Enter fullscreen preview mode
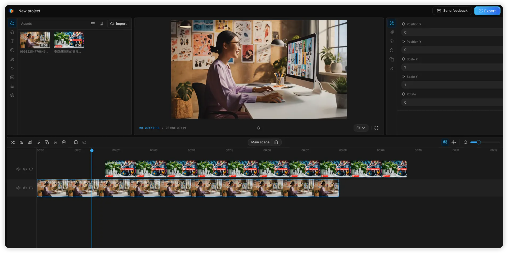 [376, 128]
